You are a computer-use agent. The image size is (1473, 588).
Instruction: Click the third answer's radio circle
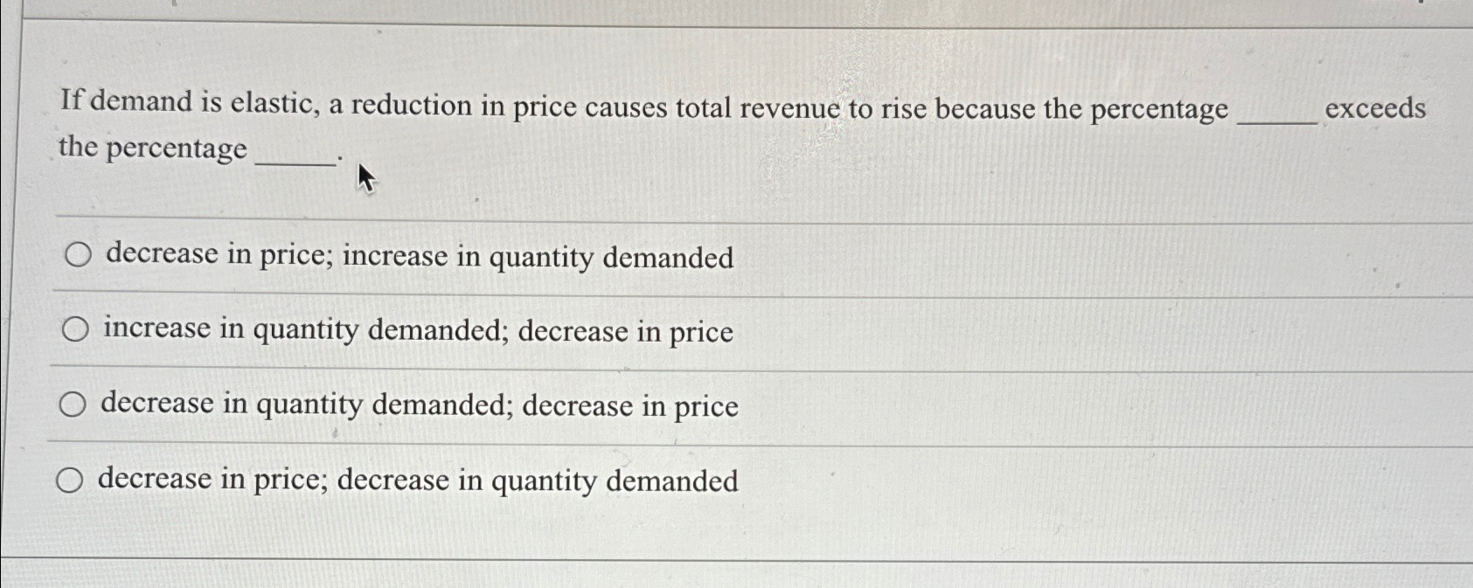(76, 403)
